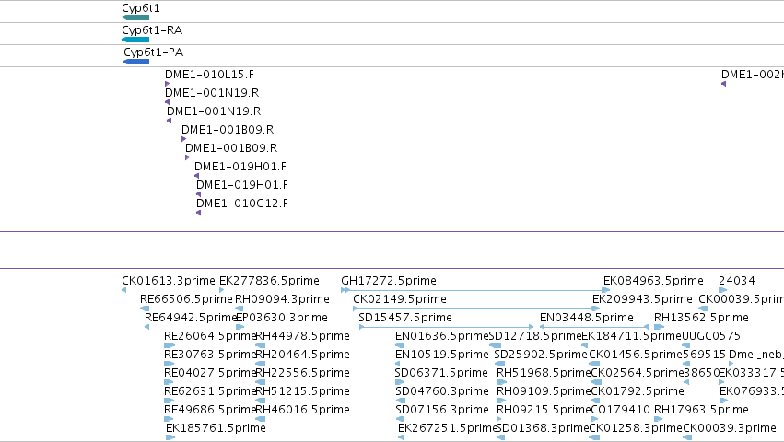Screen dimensions: 784x442
Task: Open EK209943.5prime feature label
Action: 642,299
